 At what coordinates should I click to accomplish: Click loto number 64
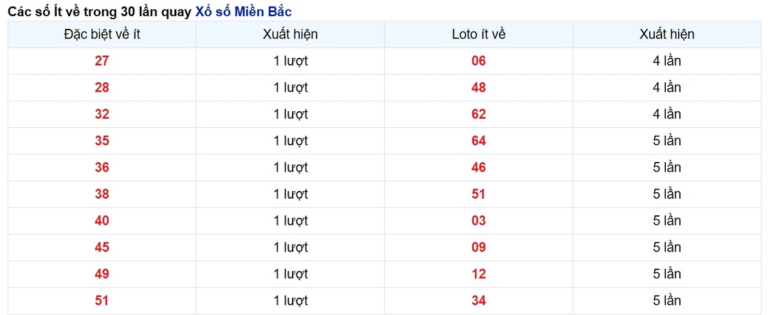coord(479,141)
